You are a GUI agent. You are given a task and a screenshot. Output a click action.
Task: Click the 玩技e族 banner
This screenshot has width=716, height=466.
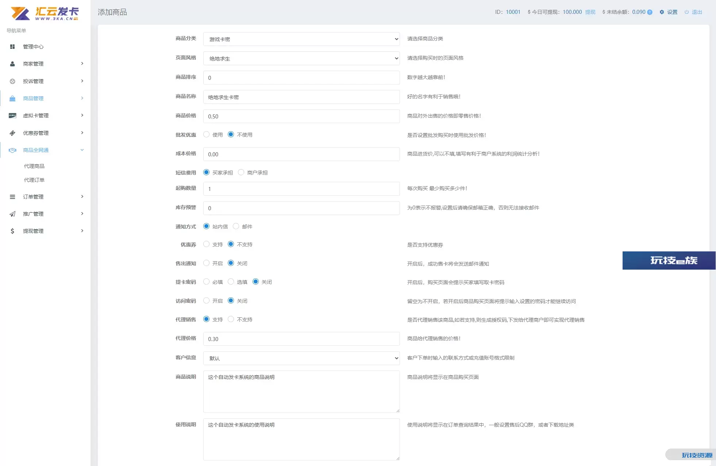click(669, 261)
